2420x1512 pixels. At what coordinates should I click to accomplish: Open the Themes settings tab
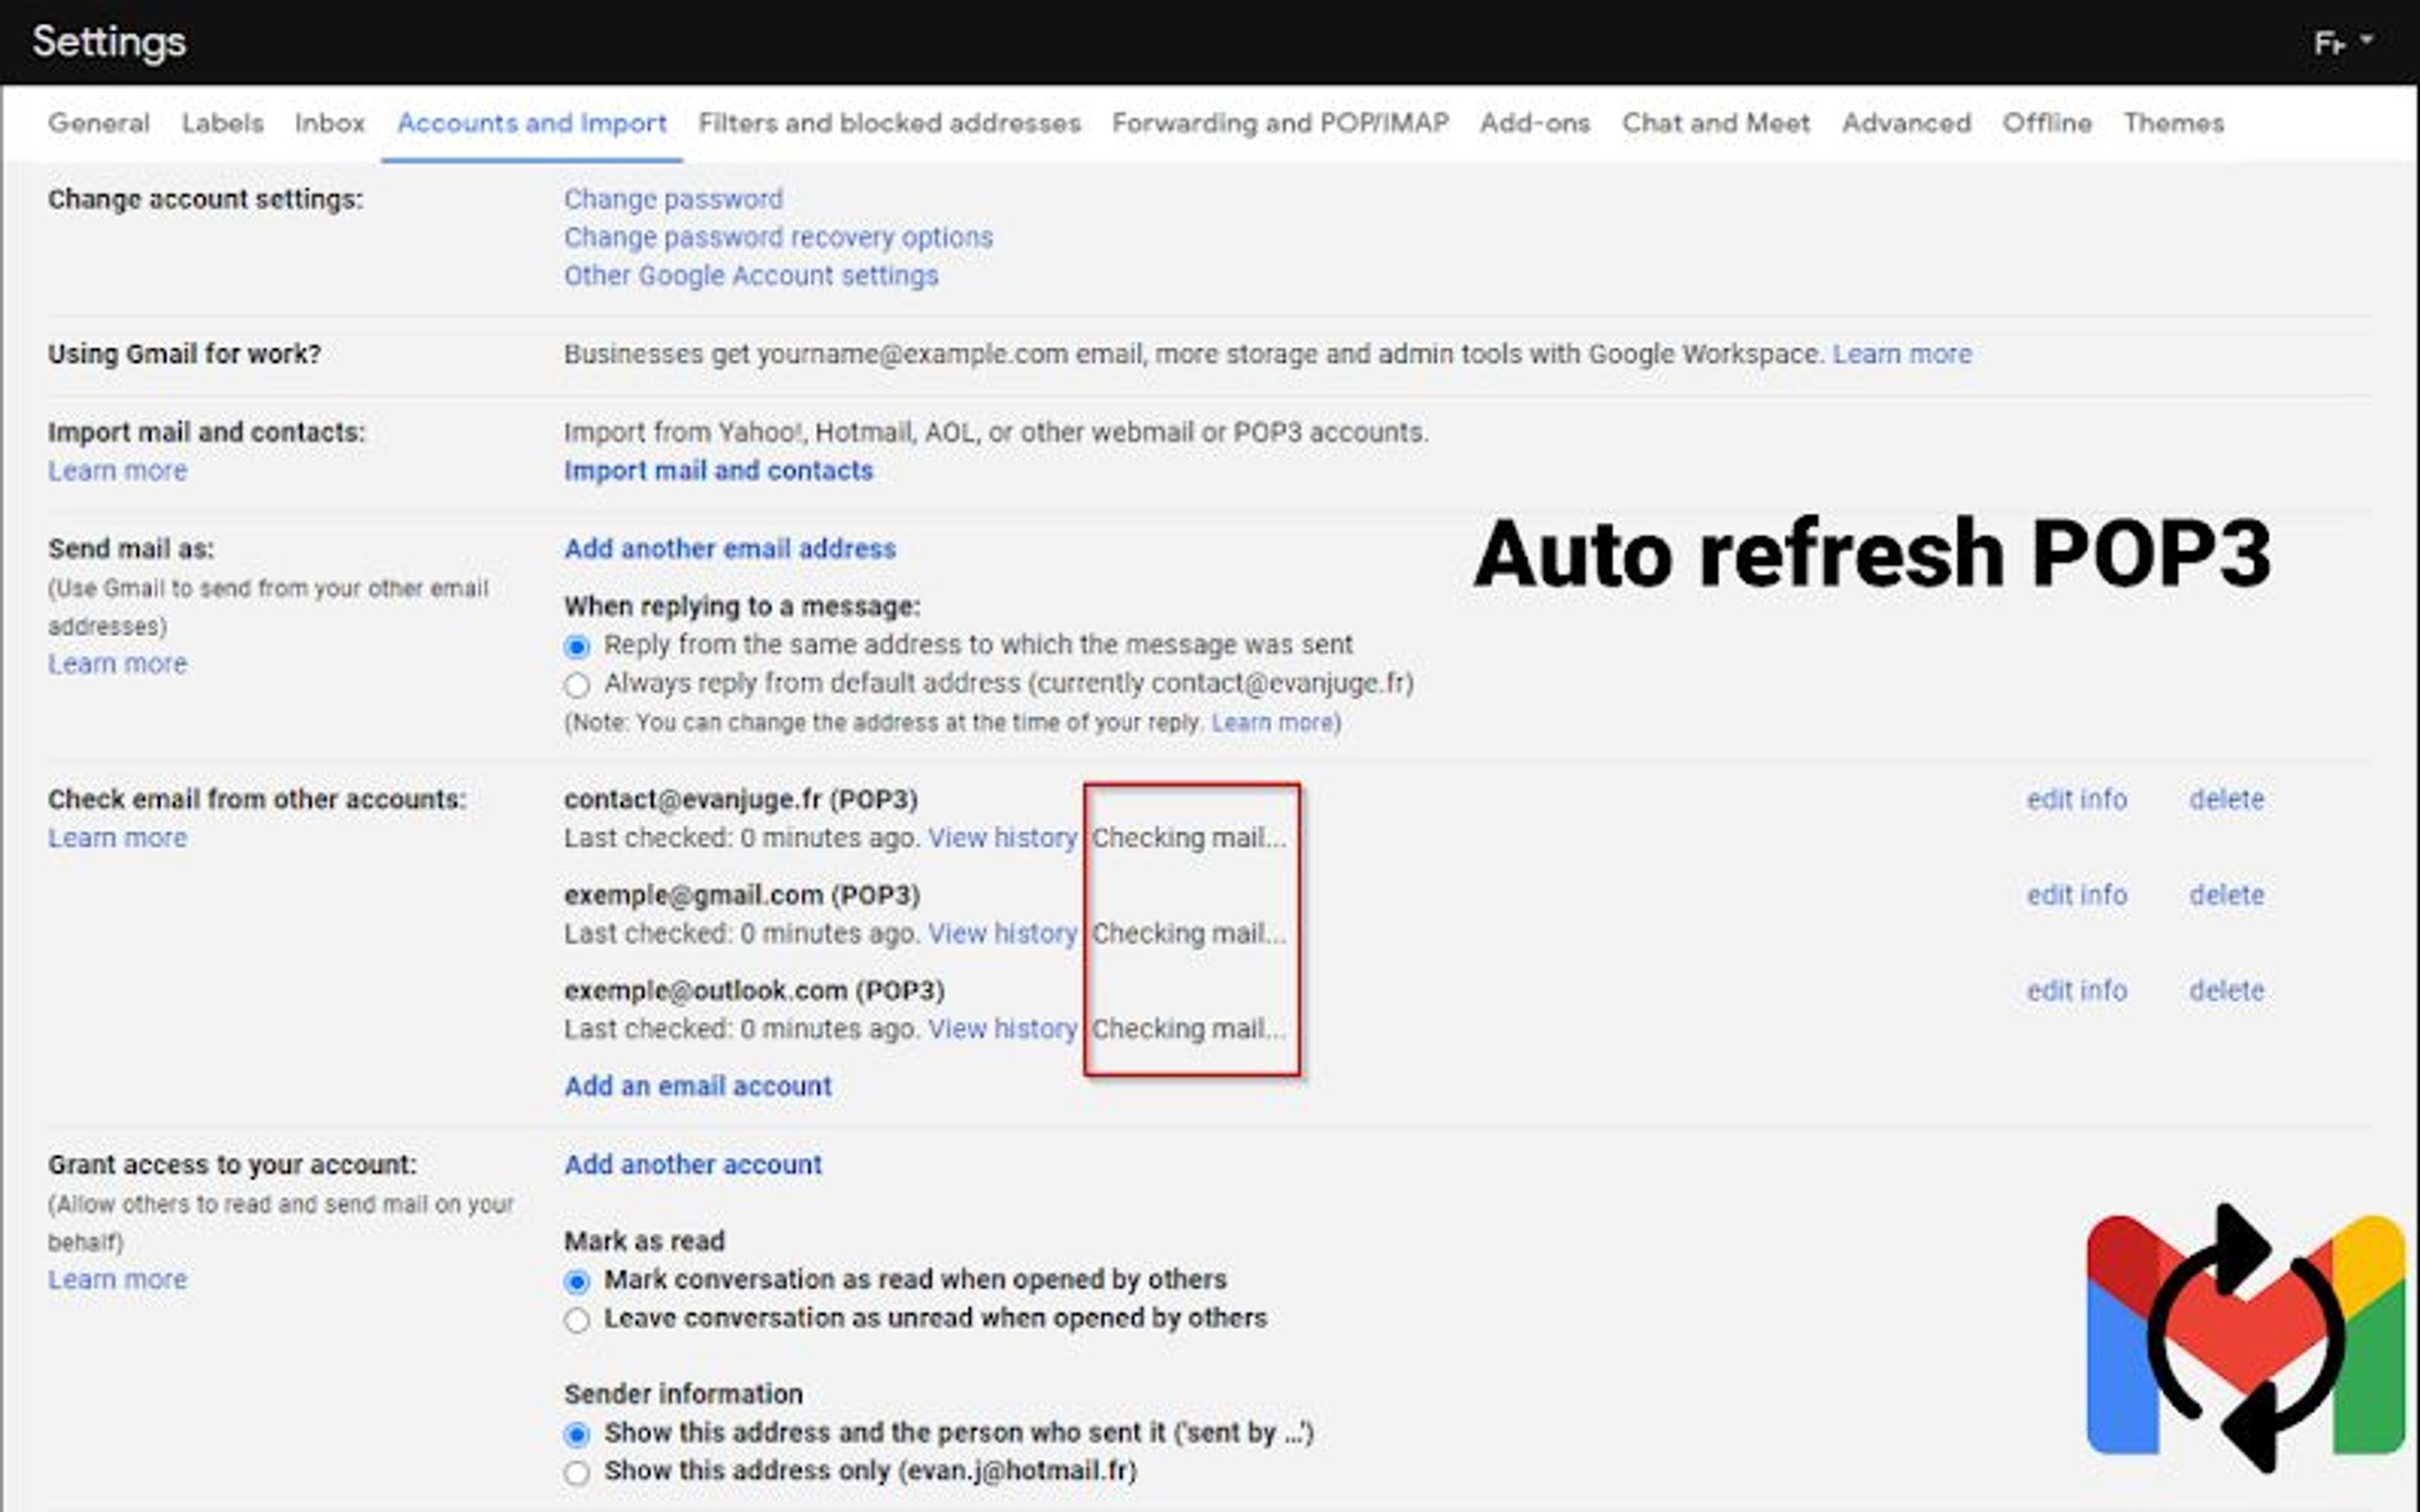pyautogui.click(x=2173, y=123)
